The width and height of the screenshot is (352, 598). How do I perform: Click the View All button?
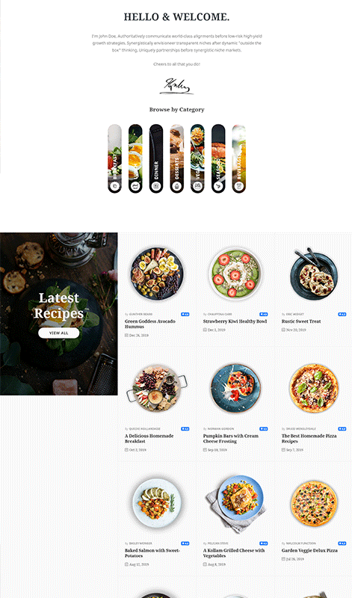(59, 333)
